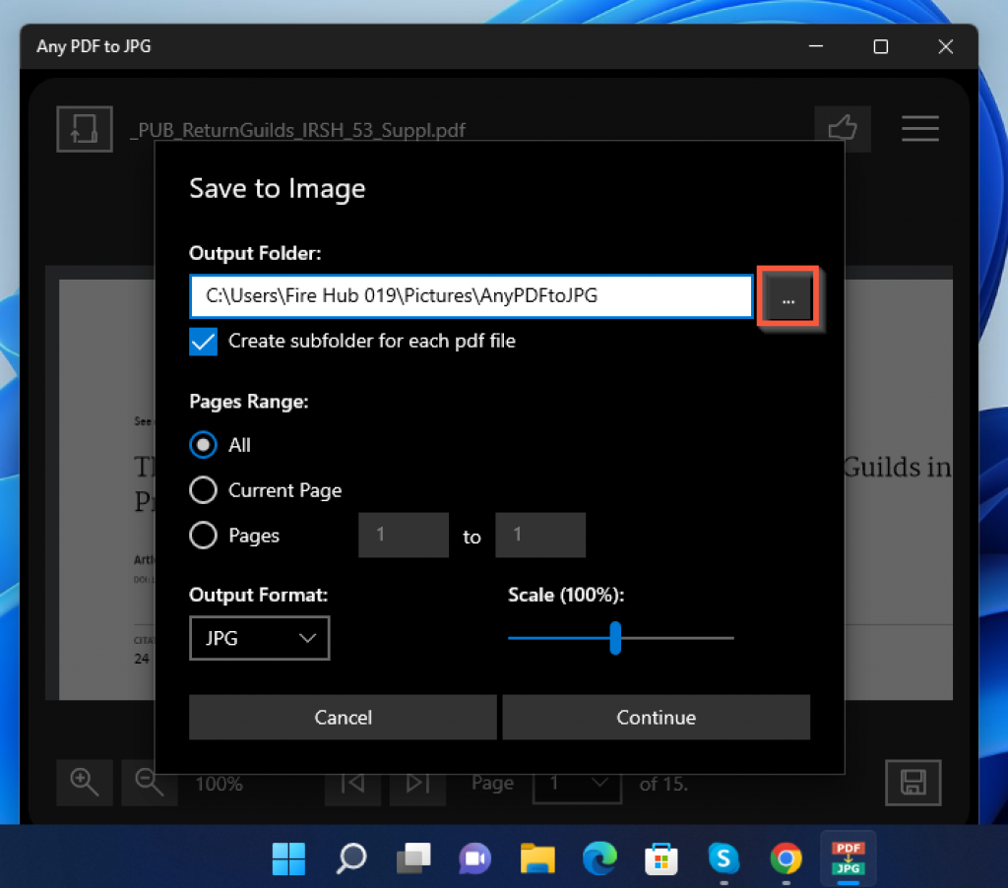Select the Pages range radio button
This screenshot has width=1008, height=888.
[203, 535]
